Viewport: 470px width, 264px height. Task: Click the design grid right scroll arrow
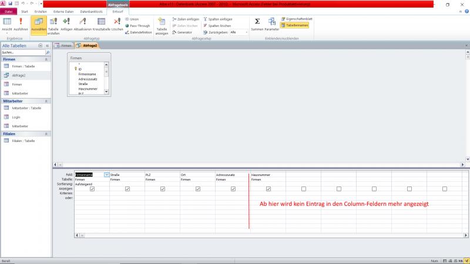(x=466, y=236)
